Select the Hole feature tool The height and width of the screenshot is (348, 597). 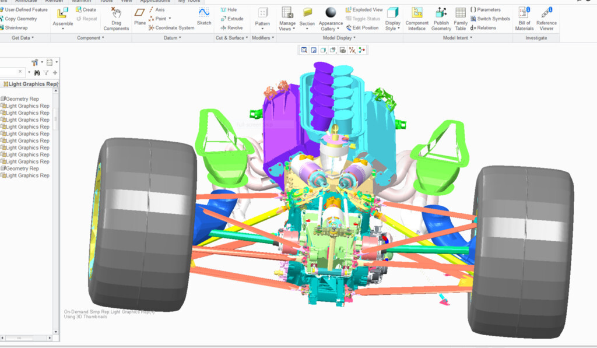tap(229, 9)
